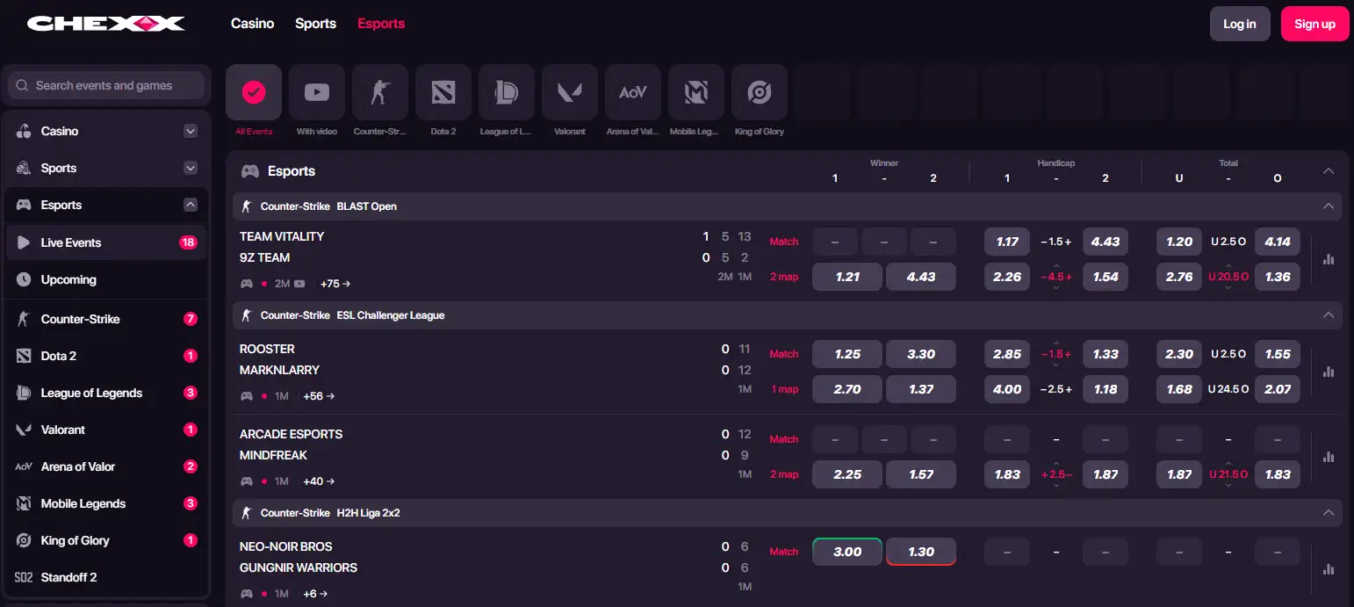Open Live Events in sidebar
This screenshot has height=607, width=1354.
tap(105, 242)
